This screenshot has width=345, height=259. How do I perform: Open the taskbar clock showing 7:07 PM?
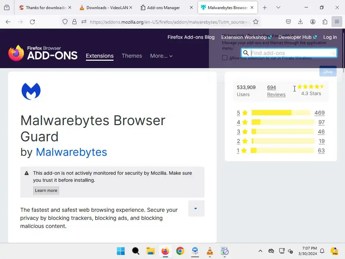308,251
